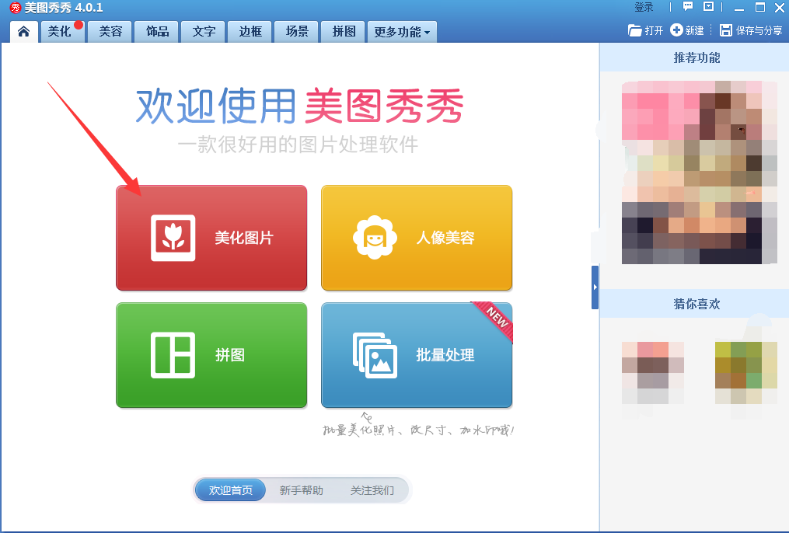The image size is (789, 533).
Task: Switch to the 文字 tab
Action: pos(204,32)
